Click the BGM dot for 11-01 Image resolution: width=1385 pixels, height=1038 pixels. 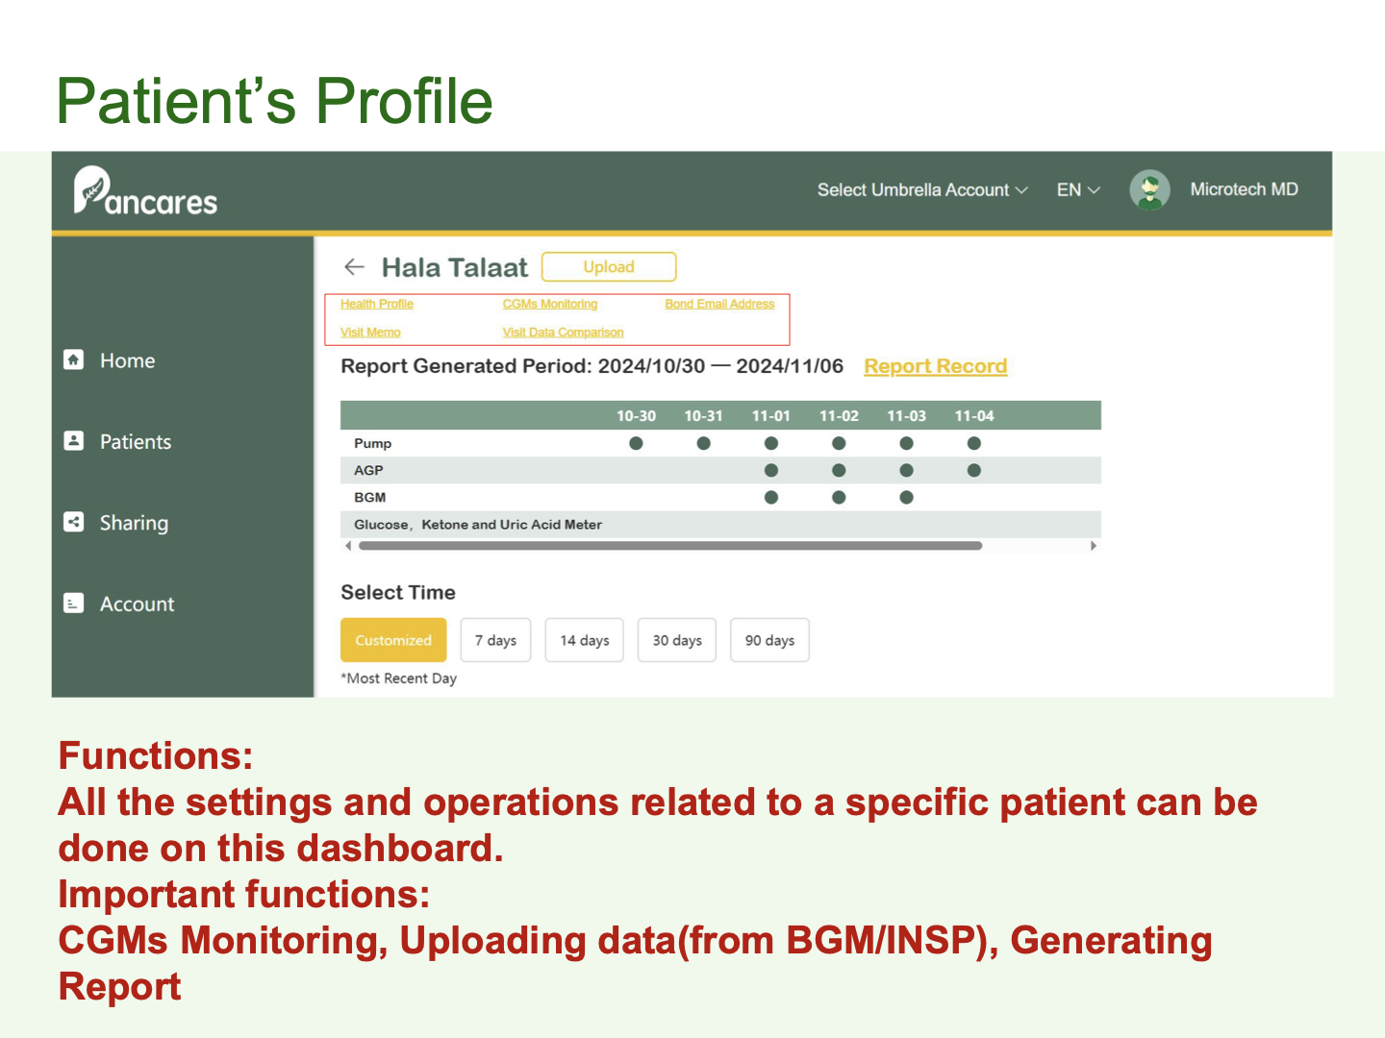coord(771,497)
